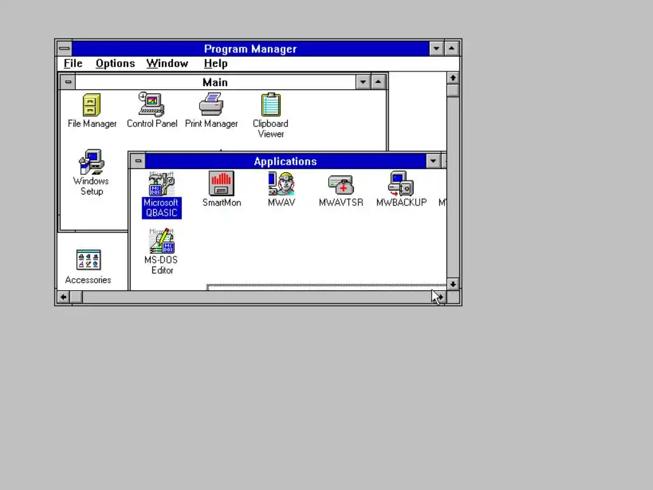Maximize the Main group window
This screenshot has height=490, width=653.
pyautogui.click(x=378, y=82)
